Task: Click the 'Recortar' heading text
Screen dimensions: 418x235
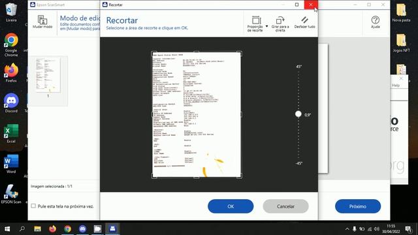Action: [x=122, y=20]
